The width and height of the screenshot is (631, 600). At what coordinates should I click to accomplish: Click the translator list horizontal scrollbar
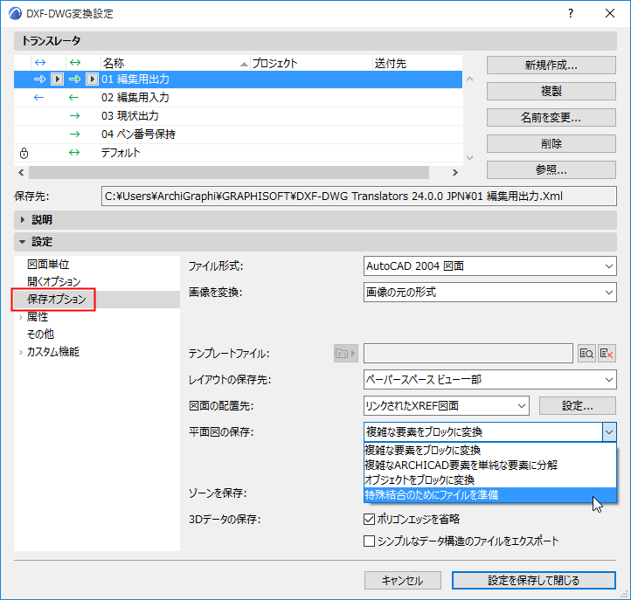[x=229, y=173]
